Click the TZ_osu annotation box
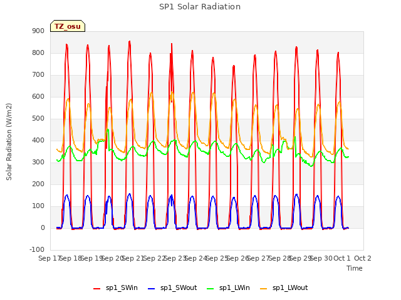Screen dimensions: 401x300 pyautogui.click(x=68, y=26)
